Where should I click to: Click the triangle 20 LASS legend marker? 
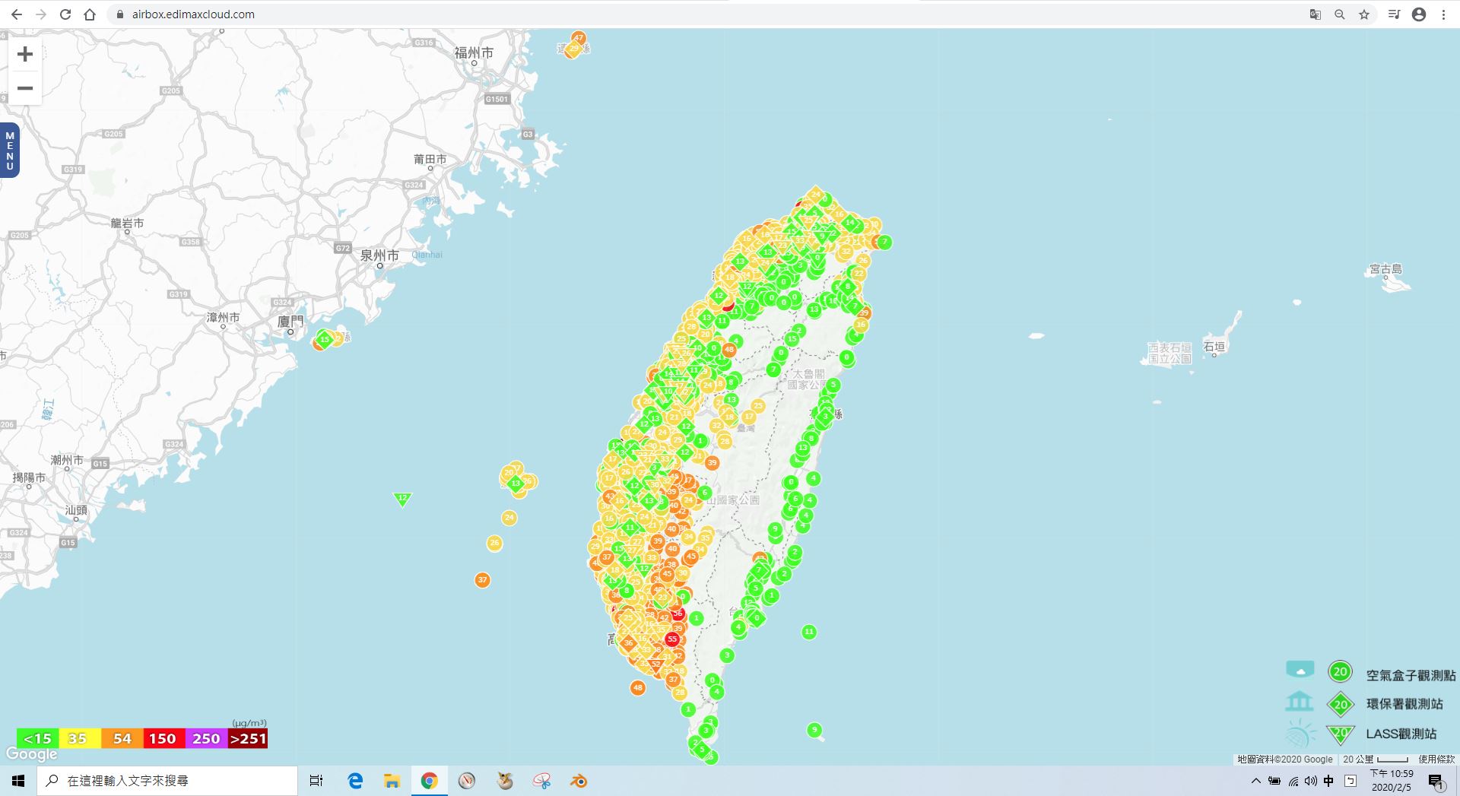click(x=1340, y=734)
